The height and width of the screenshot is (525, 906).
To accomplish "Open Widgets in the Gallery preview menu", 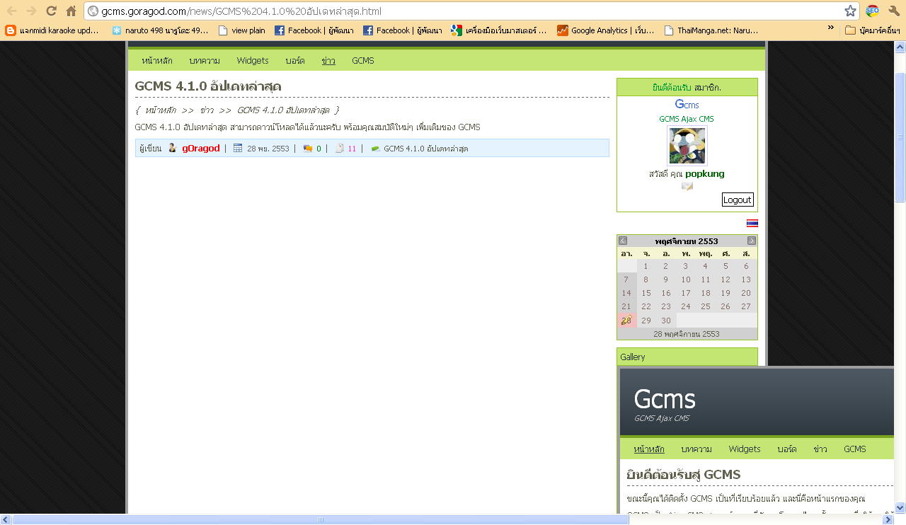I will click(745, 449).
